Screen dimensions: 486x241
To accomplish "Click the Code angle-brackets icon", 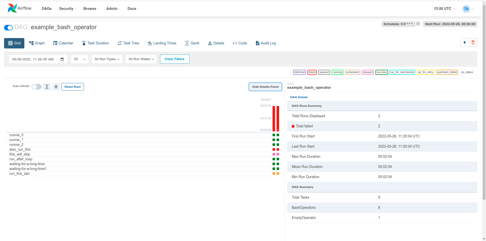I will (x=235, y=43).
